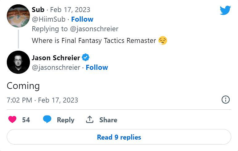
Task: Click the Twitter bird logo
Action: click(225, 10)
